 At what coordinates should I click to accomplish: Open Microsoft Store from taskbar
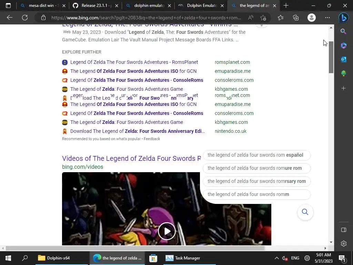click(153, 258)
